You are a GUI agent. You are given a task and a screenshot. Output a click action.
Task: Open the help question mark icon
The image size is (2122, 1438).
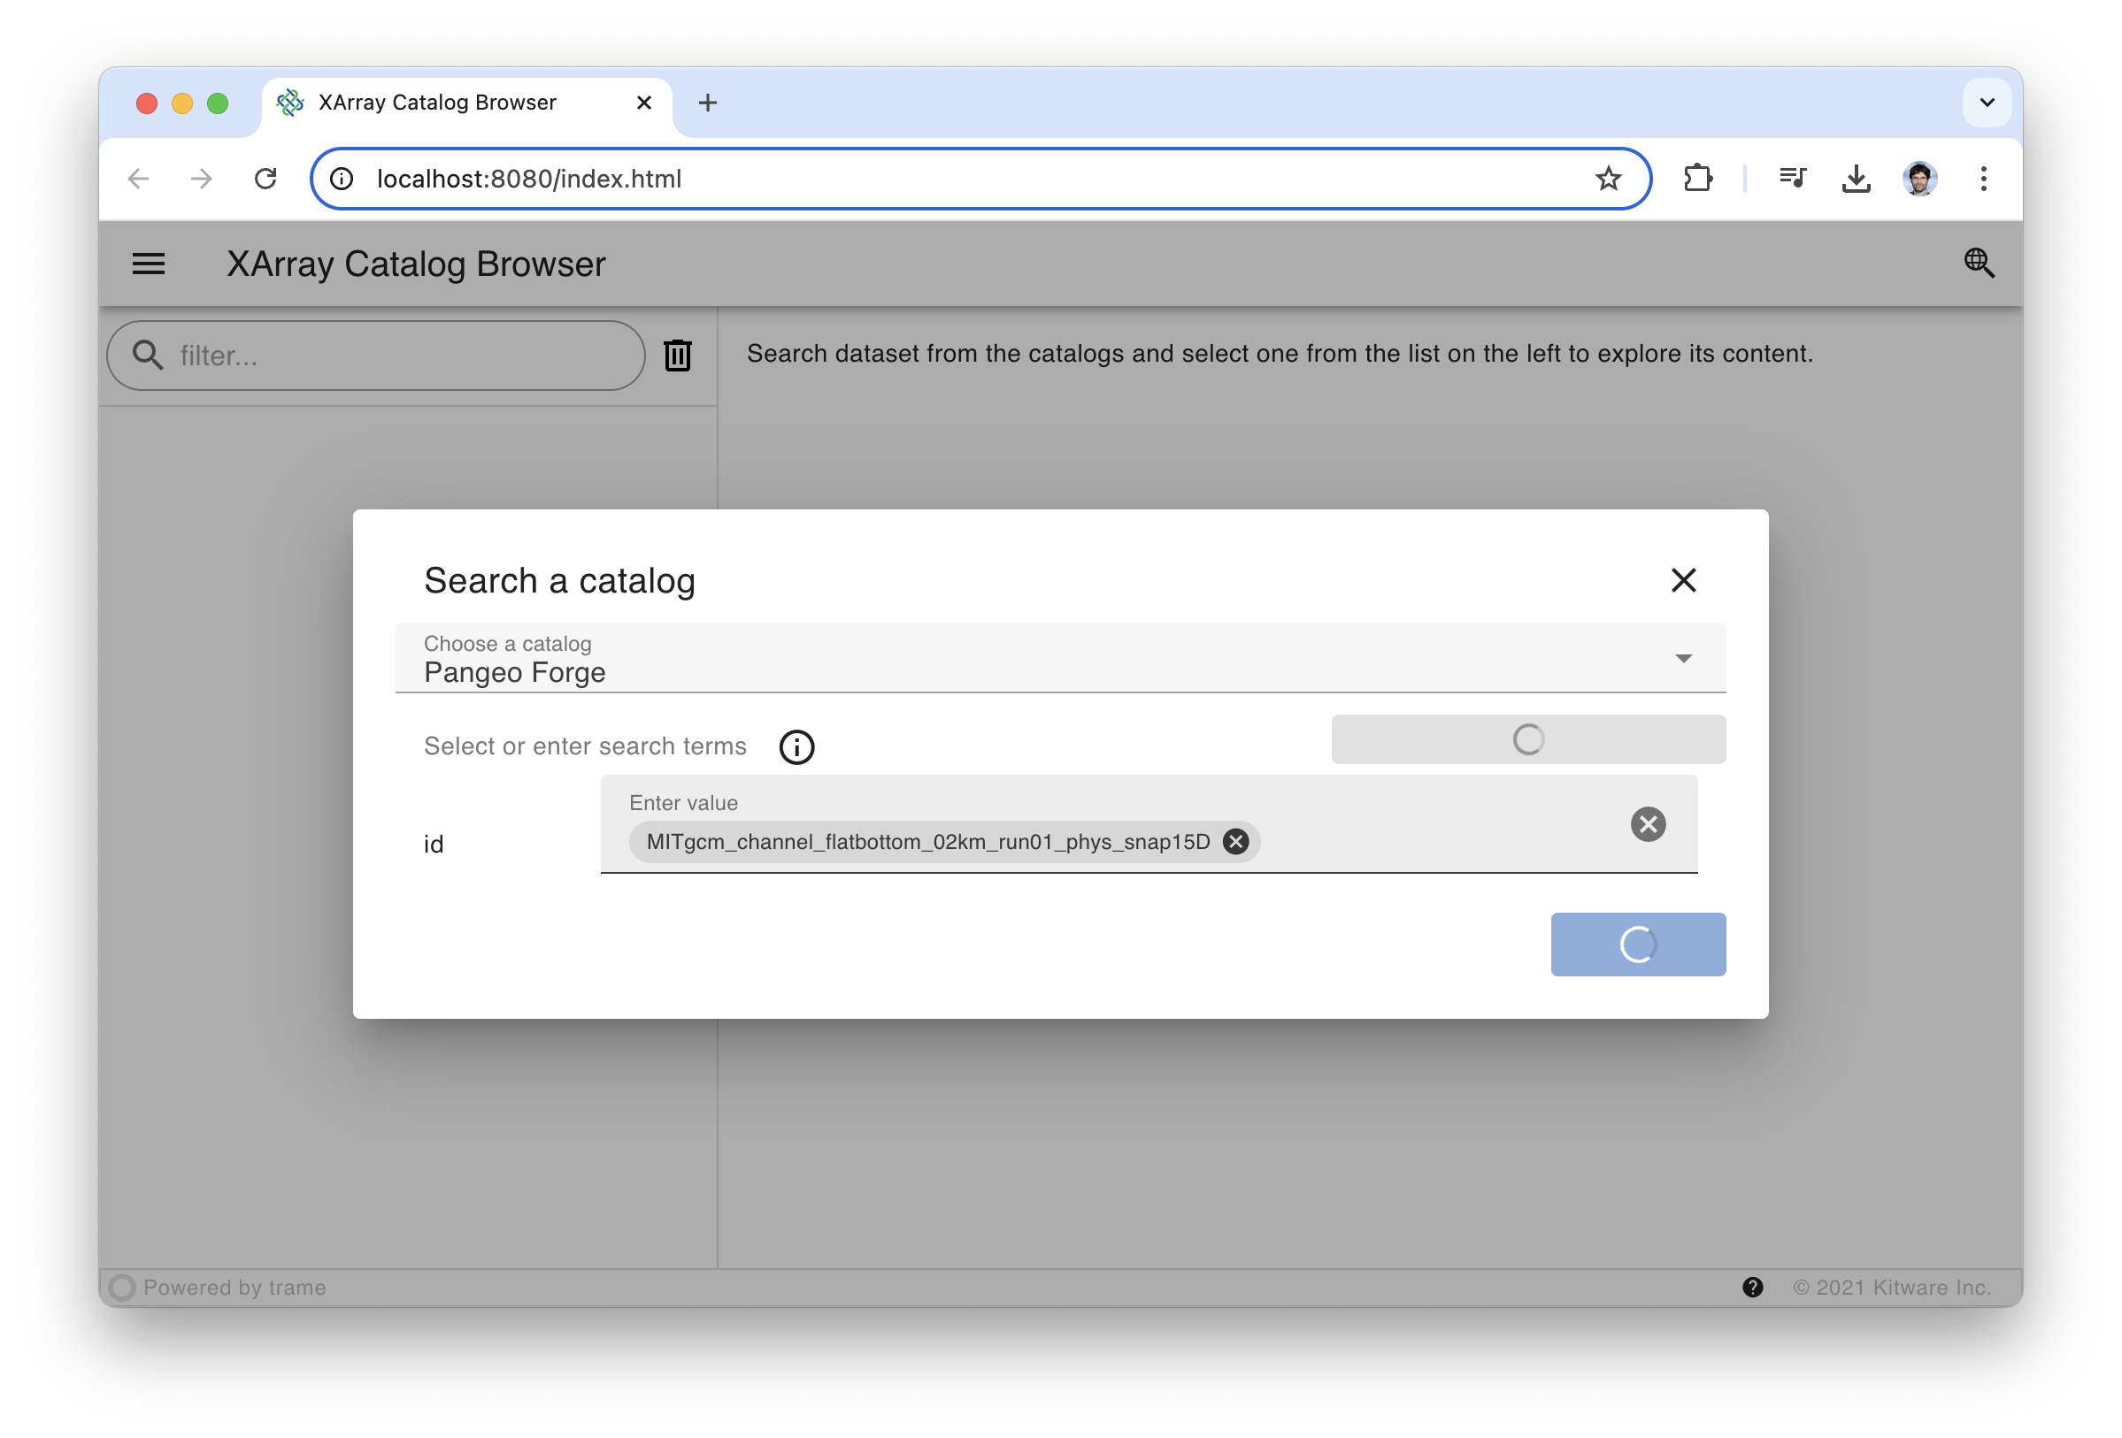[x=1752, y=1287]
